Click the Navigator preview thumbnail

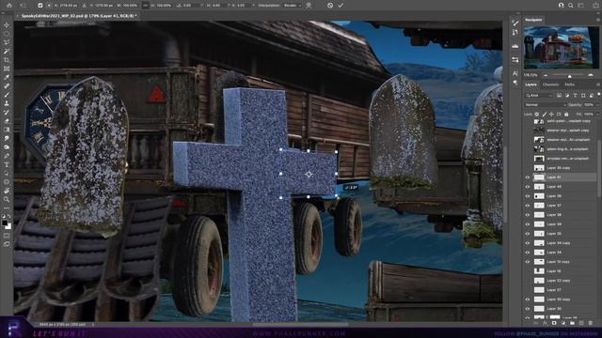(561, 48)
